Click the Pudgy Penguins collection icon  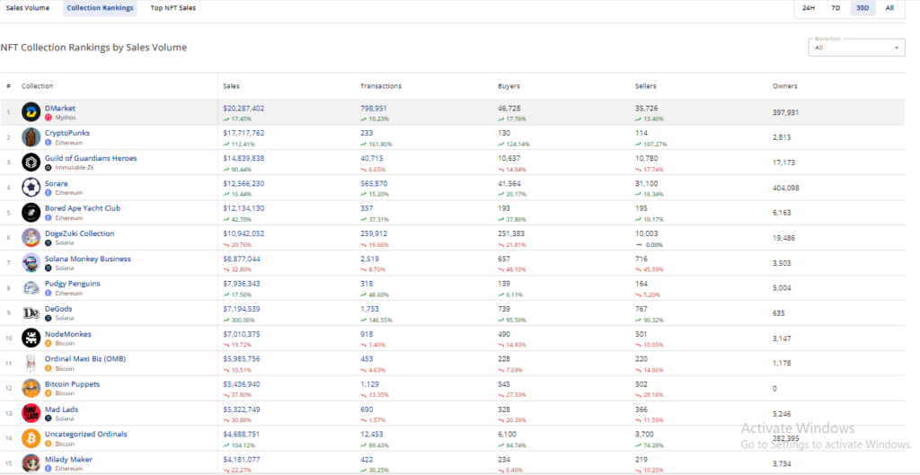31,287
